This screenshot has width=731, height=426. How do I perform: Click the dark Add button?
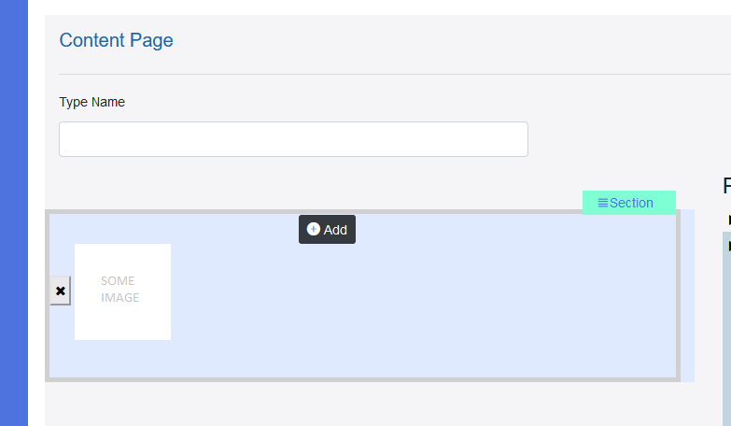[327, 229]
